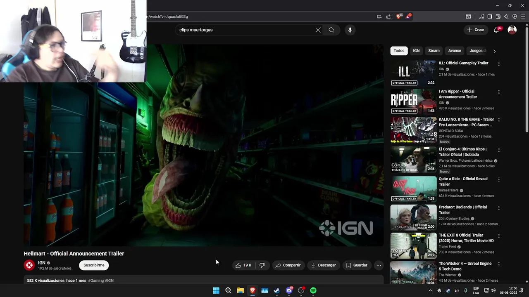529x297 pixels.
Task: Open more actions ellipsis under video
Action: coord(379,265)
